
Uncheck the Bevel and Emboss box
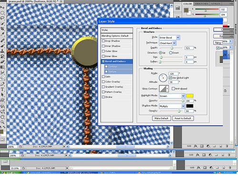[103, 61]
